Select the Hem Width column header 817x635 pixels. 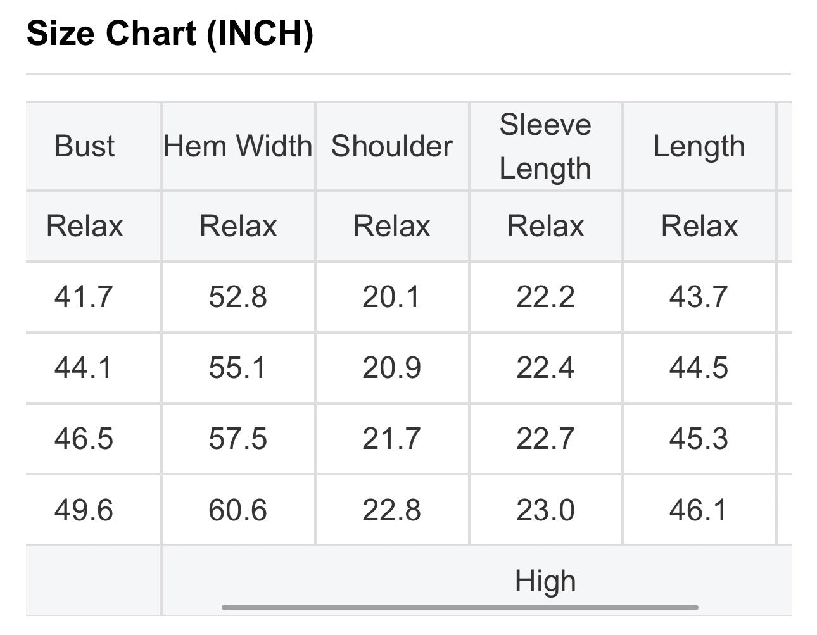coord(238,146)
